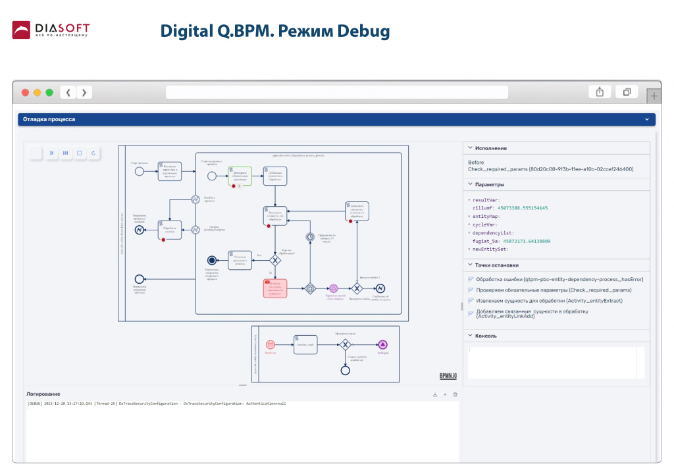Open the BPMN.iO logo link

448,375
